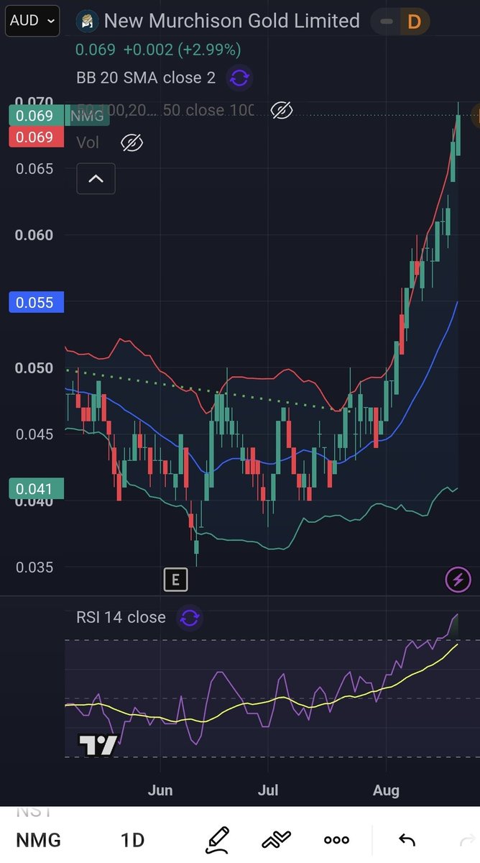This screenshot has width=480, height=863.
Task: Tap the New Murchison Gold Limited logo icon
Action: point(88,21)
